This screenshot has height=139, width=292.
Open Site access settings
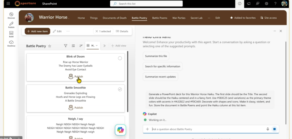click(269, 18)
